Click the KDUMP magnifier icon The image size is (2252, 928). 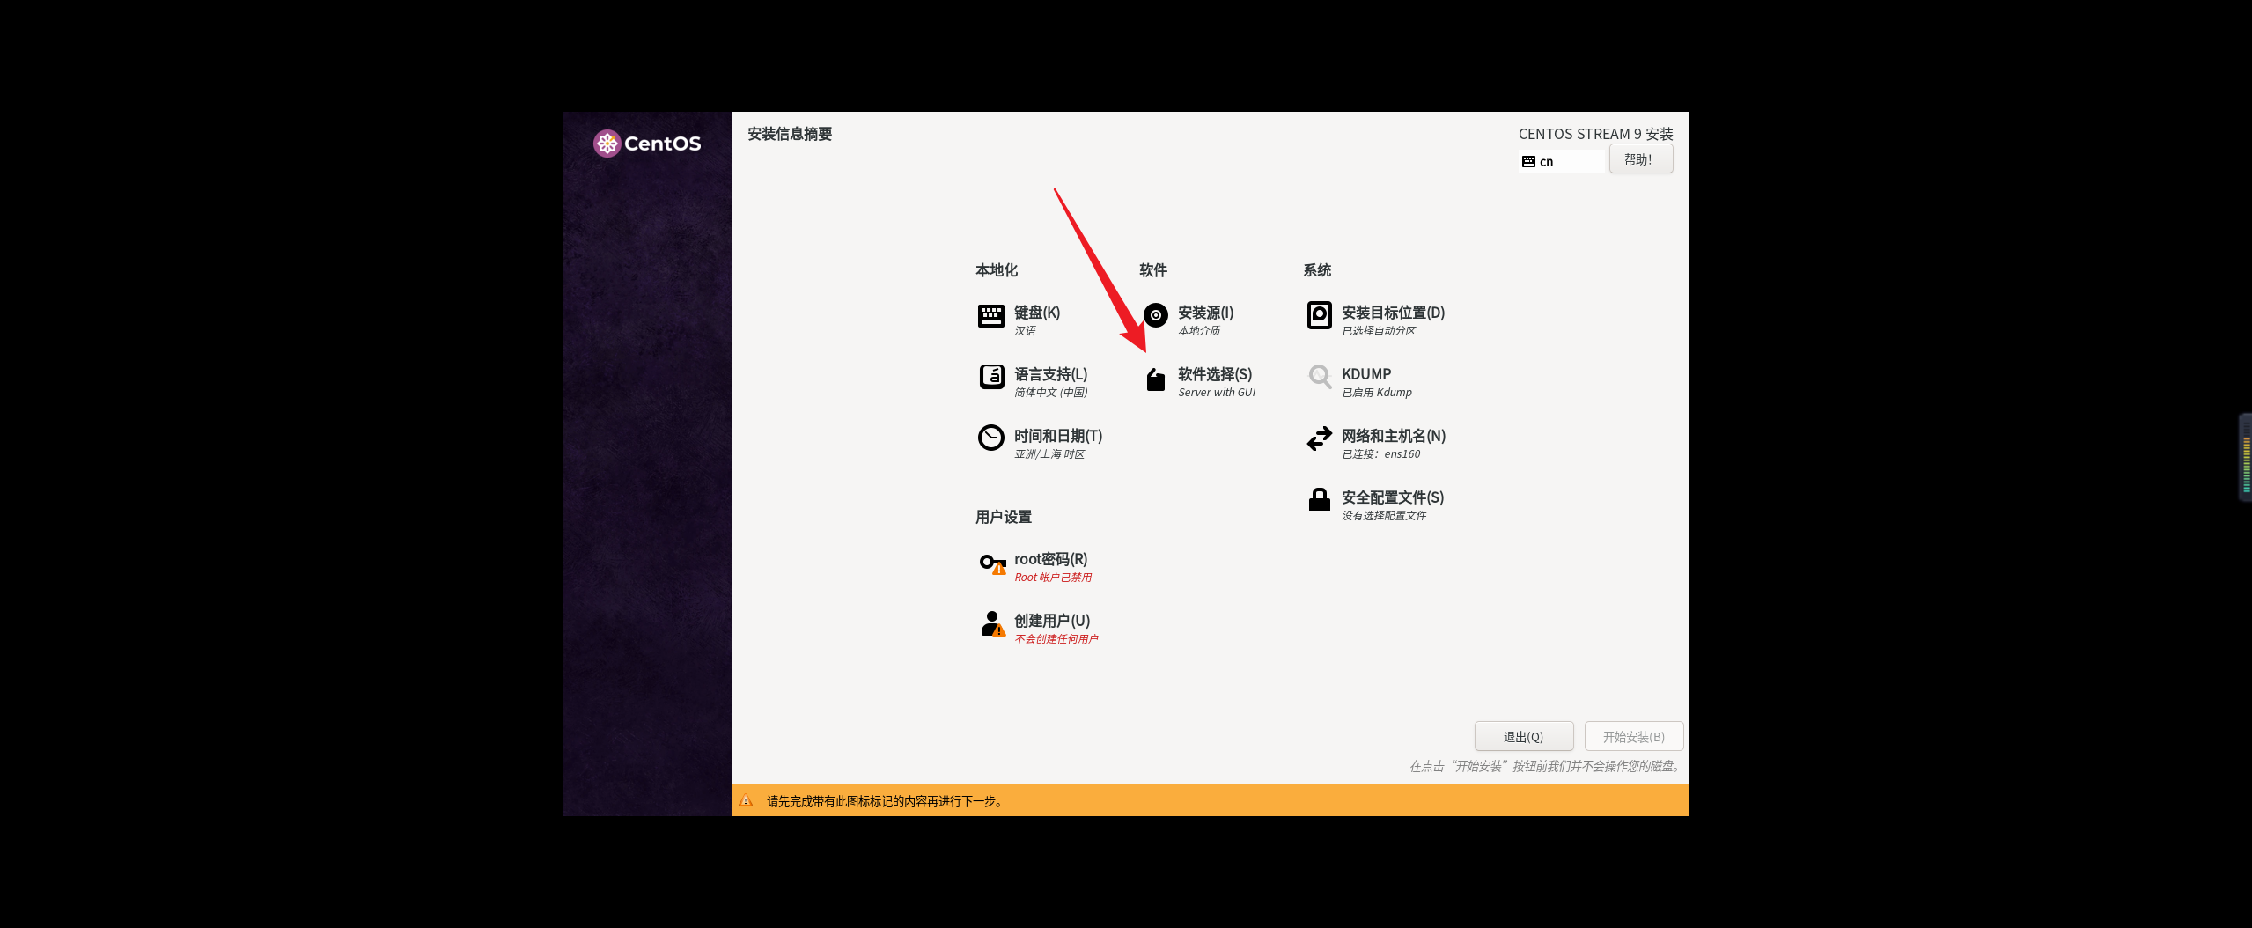coord(1320,377)
